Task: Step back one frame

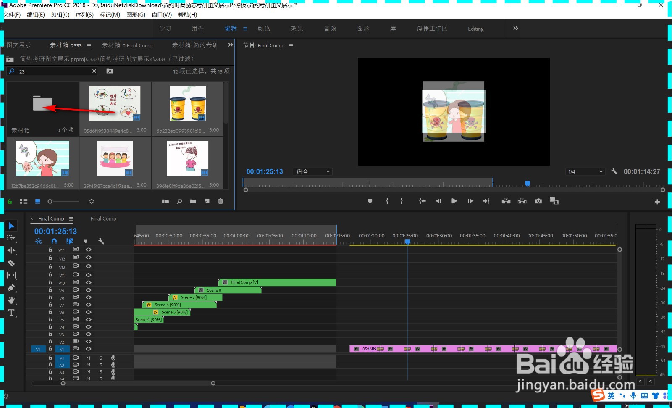Action: pos(438,201)
